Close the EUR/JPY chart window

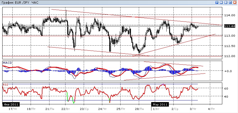pyautogui.click(x=235, y=3)
